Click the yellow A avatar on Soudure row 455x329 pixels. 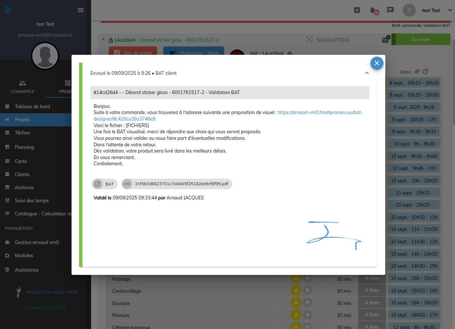pos(296,302)
